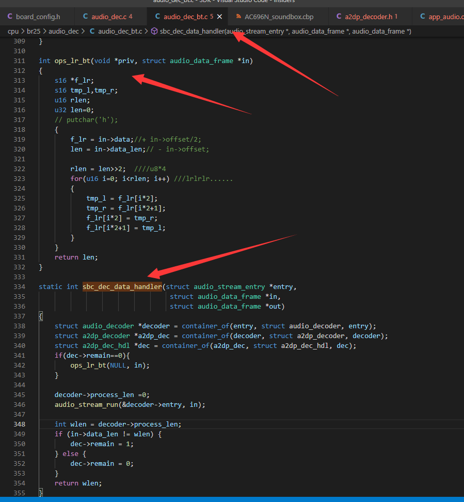Click the ops_lr_bt(NULL, in) call
The width and height of the screenshot is (464, 502).
(110, 366)
